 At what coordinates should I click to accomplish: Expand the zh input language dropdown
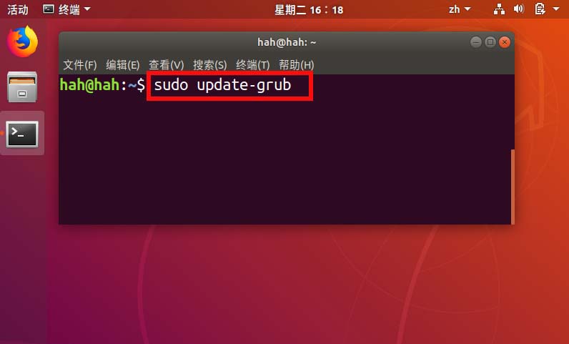tap(460, 9)
